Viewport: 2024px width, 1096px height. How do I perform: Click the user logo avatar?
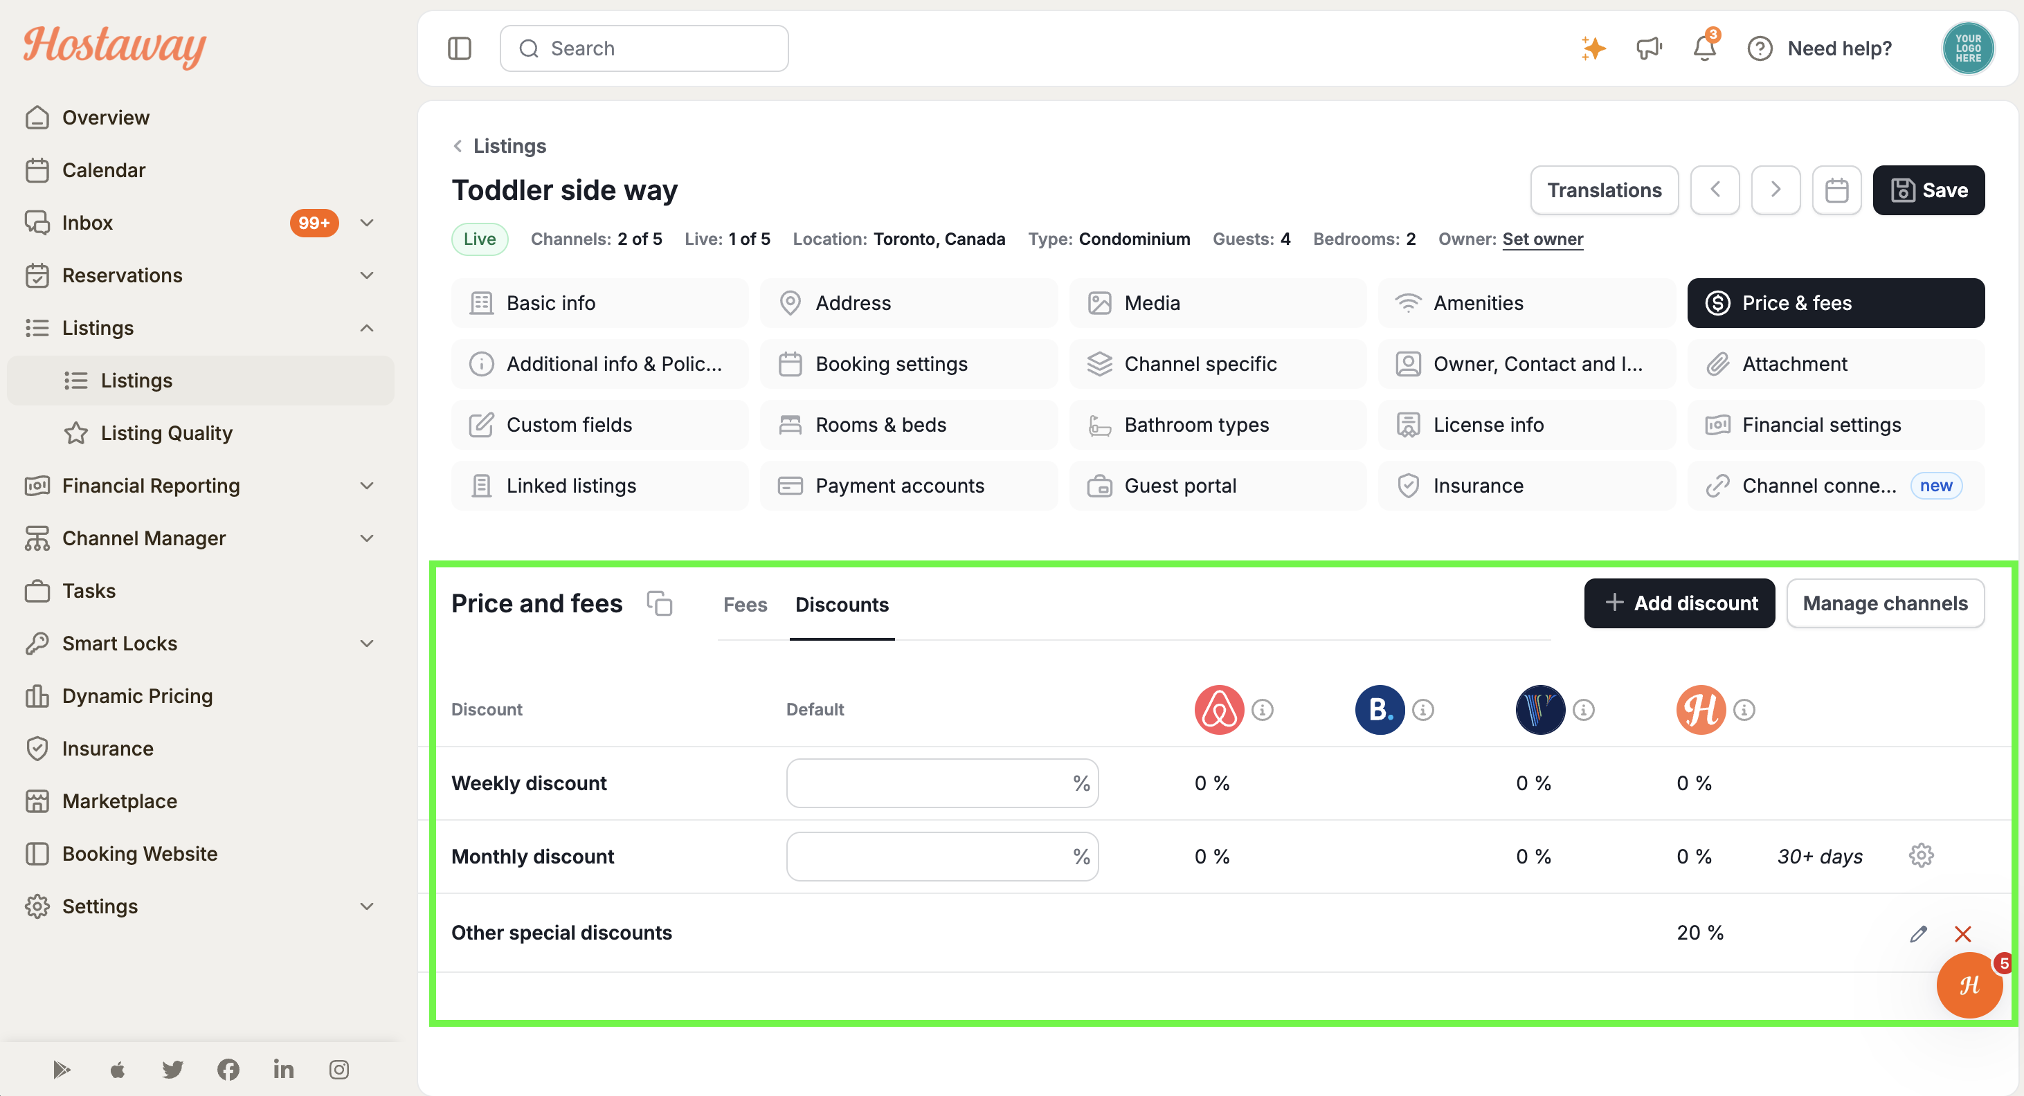click(x=1967, y=48)
